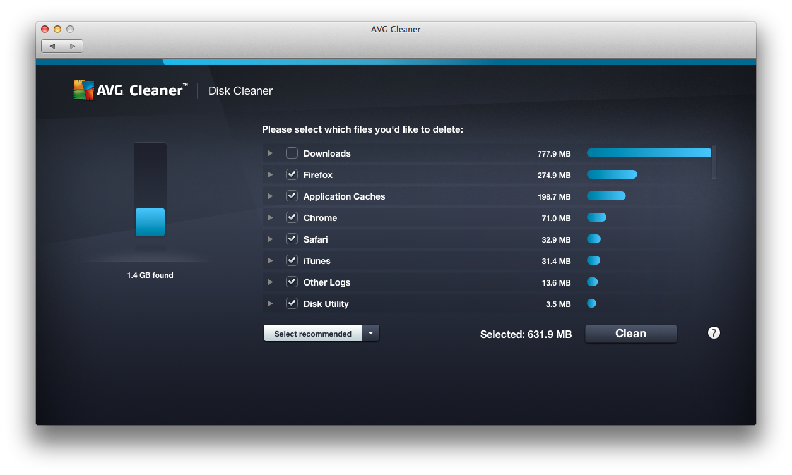Click the Firefox size bar
This screenshot has height=475, width=792.
click(x=612, y=174)
